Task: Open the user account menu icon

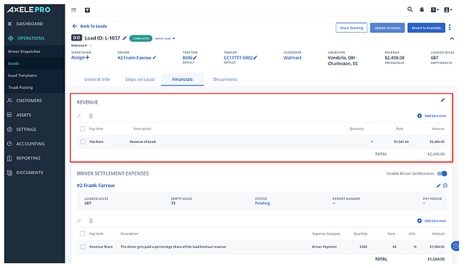Action: pos(448,10)
